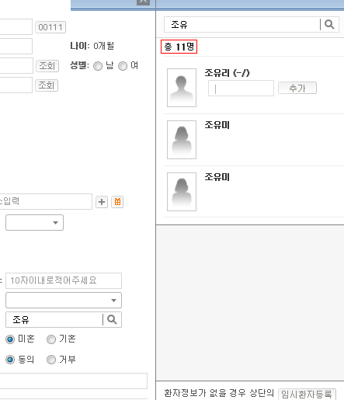The height and width of the screenshot is (400, 344).
Task: Click the 임시환자등록 button
Action: click(x=307, y=395)
